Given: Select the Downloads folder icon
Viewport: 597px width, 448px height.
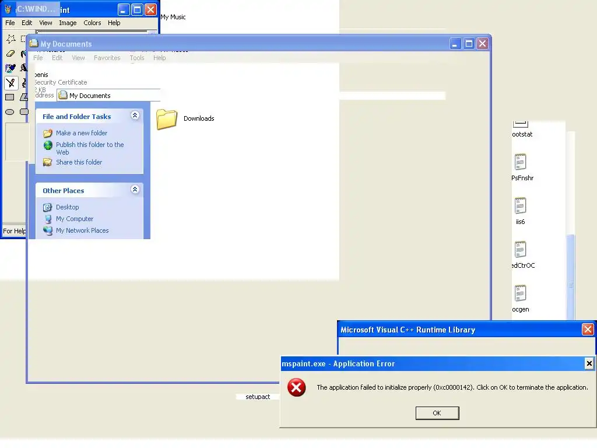Looking at the screenshot, I should pyautogui.click(x=167, y=119).
